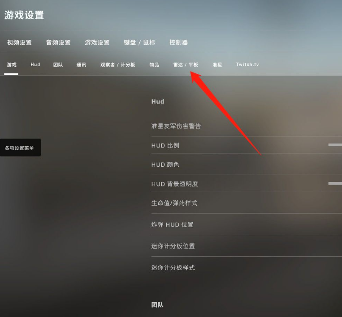Click the 各项设置菜单 tooltip label

coord(19,148)
